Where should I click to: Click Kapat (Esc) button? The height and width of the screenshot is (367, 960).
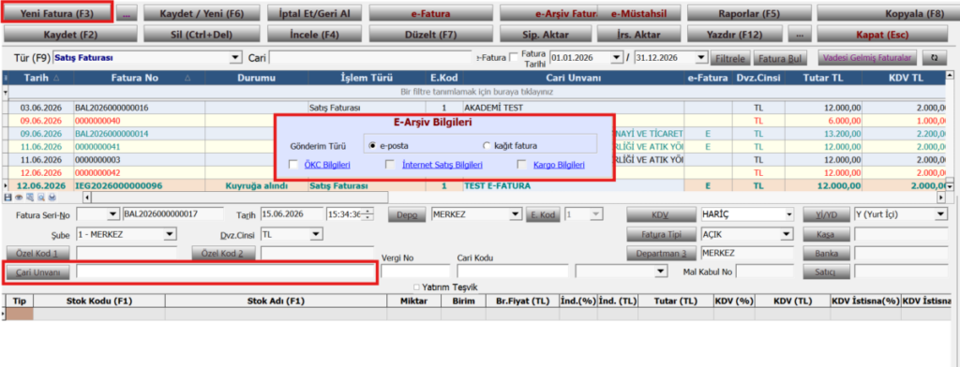883,35
